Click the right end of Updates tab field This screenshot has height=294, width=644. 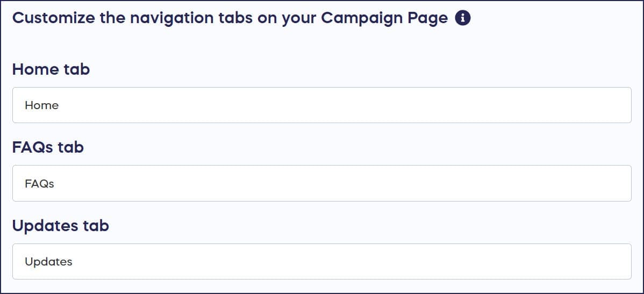pos(618,262)
